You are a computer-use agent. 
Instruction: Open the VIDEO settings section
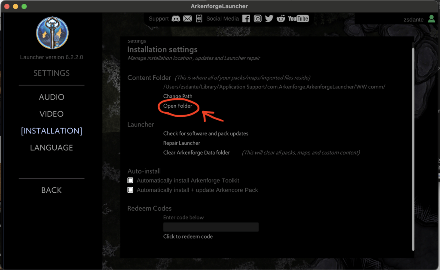point(52,114)
